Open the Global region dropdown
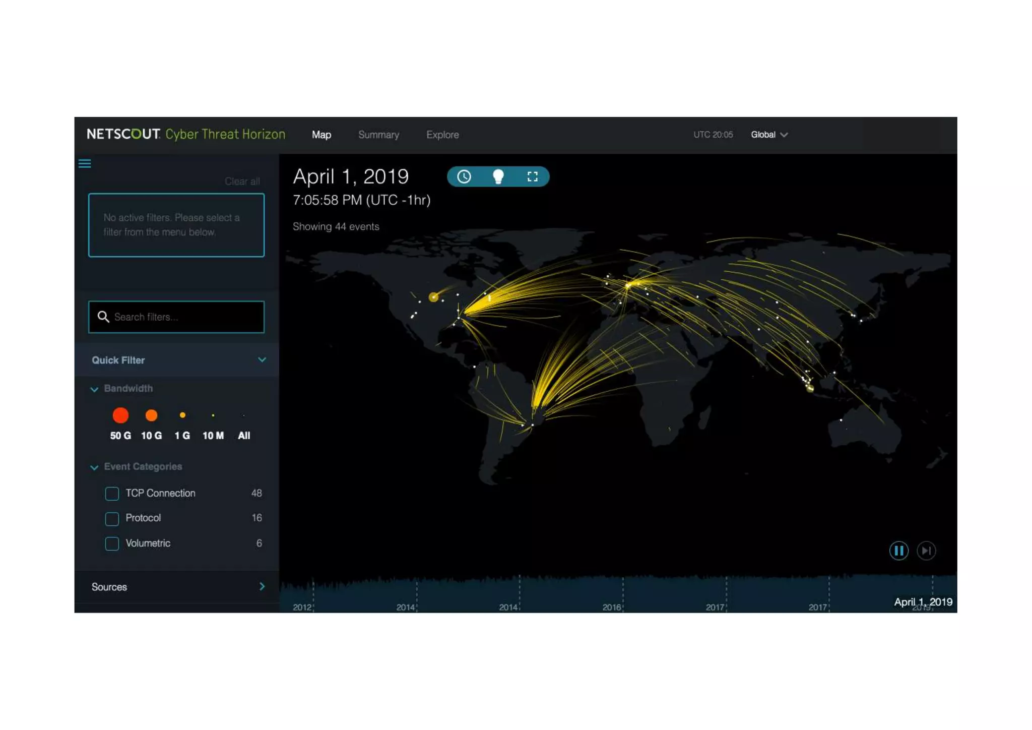 pyautogui.click(x=769, y=135)
